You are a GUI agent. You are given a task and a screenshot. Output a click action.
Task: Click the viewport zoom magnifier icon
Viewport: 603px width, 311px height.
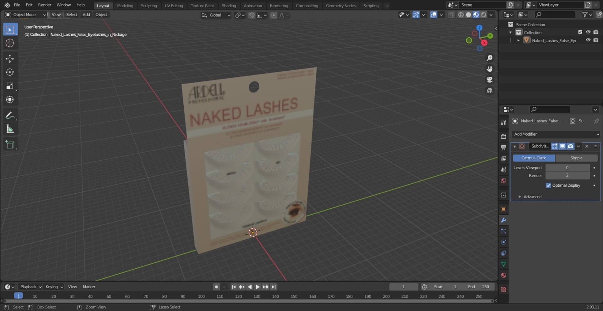click(489, 58)
